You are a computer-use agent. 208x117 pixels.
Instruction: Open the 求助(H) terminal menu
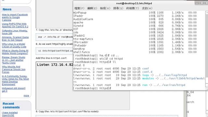[x=147, y=8]
